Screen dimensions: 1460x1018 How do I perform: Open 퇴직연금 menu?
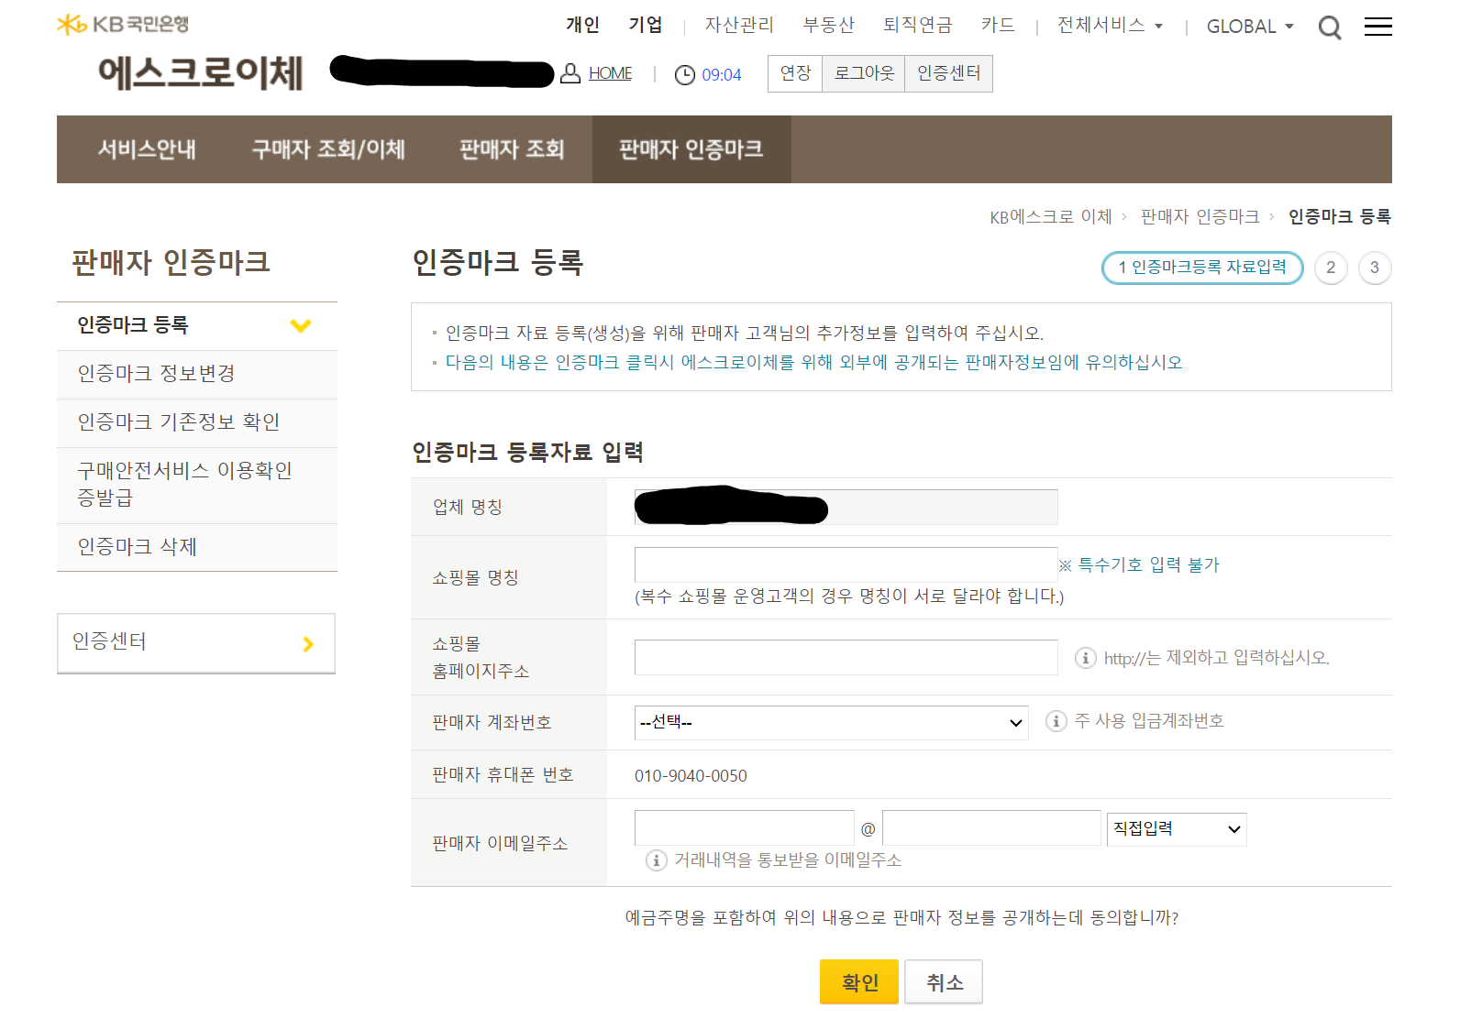click(917, 25)
